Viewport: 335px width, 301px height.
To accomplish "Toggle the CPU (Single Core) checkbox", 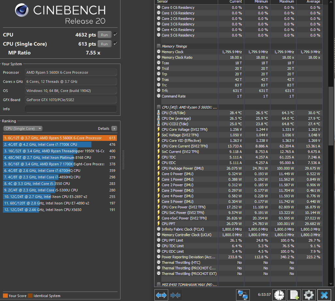I will [x=115, y=44].
